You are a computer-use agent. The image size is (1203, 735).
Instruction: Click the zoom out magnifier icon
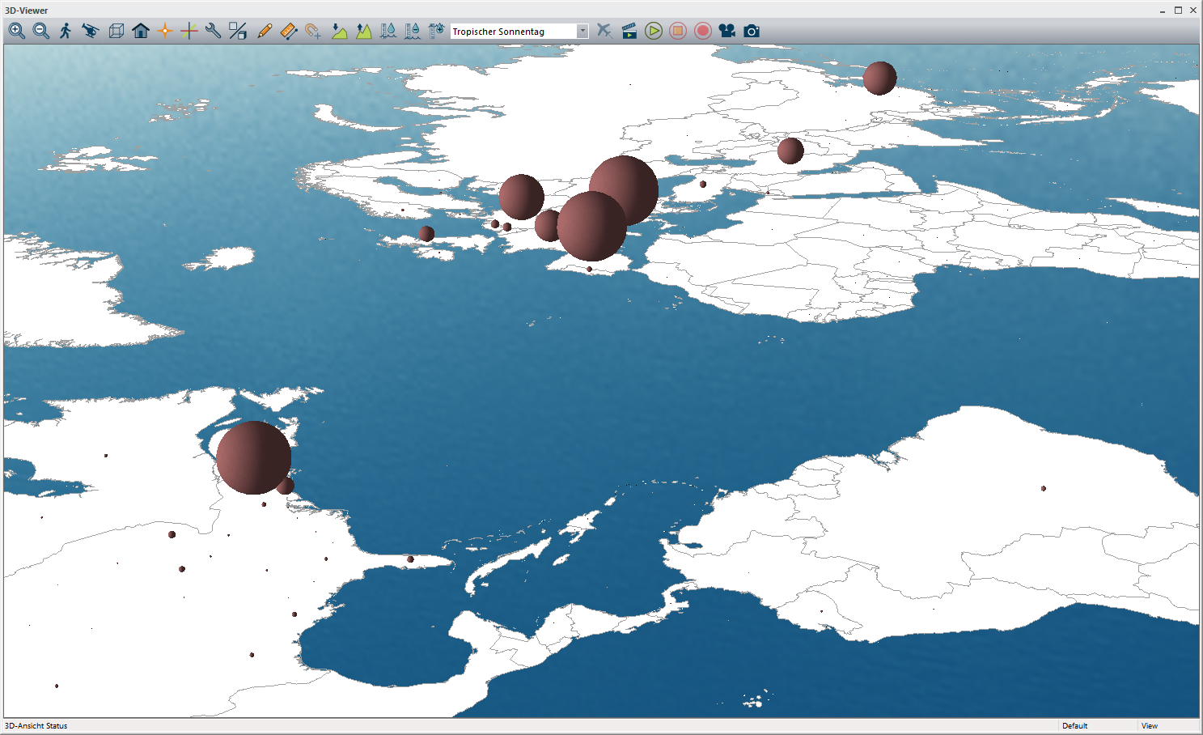(41, 31)
